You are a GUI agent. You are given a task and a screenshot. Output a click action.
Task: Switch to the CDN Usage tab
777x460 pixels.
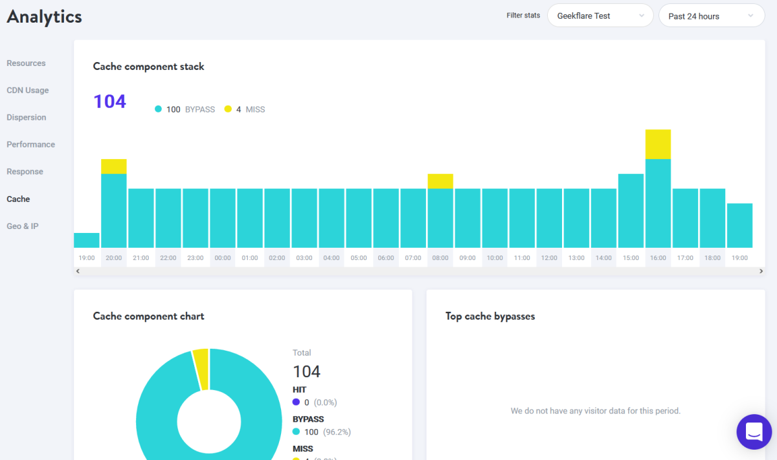[x=28, y=91]
